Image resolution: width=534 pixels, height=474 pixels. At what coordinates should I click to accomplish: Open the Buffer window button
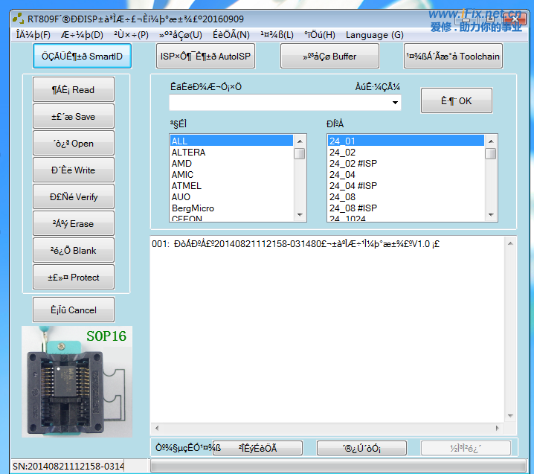(329, 56)
